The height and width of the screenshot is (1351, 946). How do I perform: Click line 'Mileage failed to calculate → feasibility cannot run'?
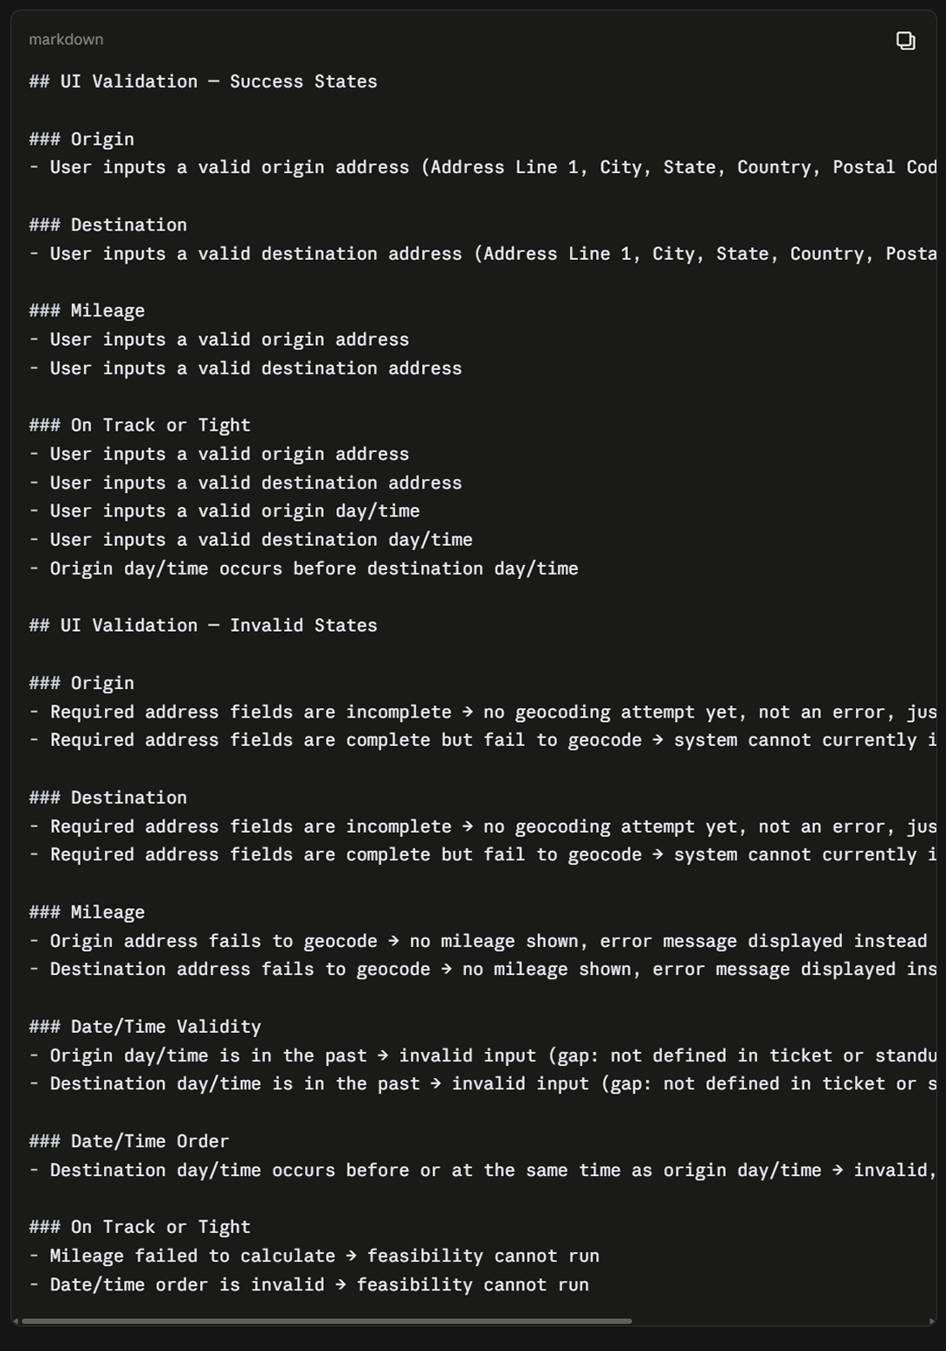(x=314, y=1256)
